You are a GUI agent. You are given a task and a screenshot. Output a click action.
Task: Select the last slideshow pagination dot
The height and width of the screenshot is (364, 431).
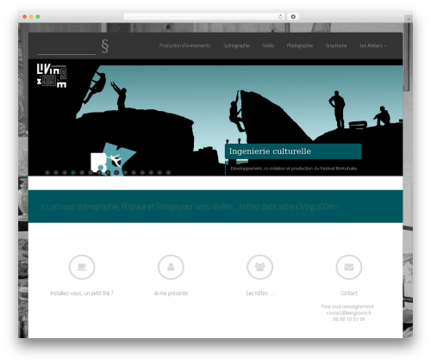coord(168,172)
